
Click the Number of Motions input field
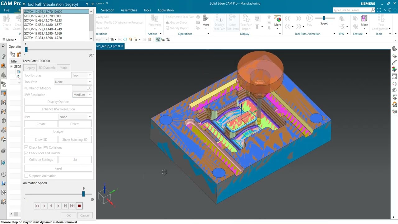coord(82,88)
